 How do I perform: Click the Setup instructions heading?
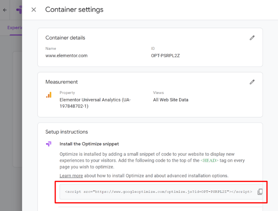tap(67, 132)
